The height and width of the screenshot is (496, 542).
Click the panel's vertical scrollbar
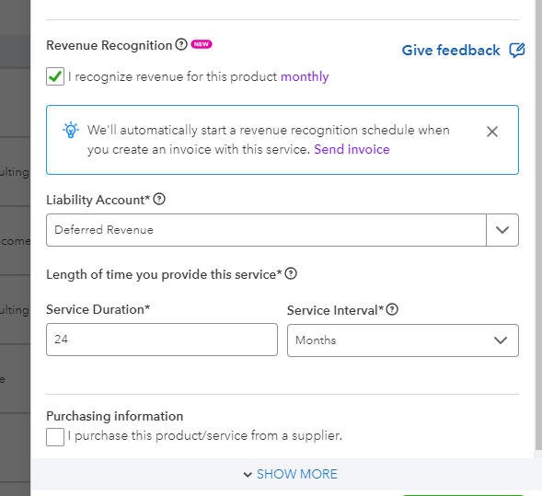tap(538, 225)
